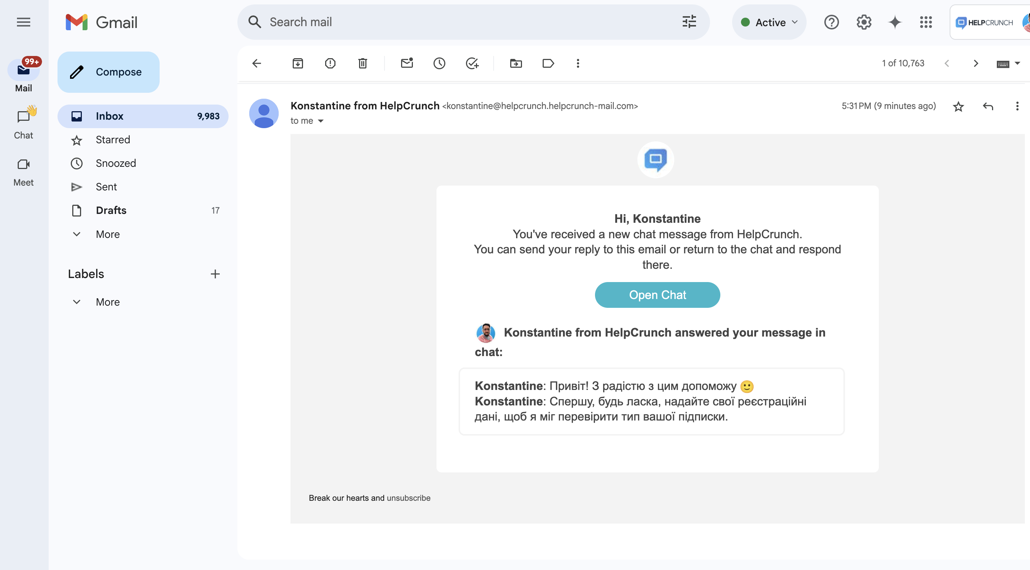
Task: Go back to inbox arrow
Action: coord(257,63)
